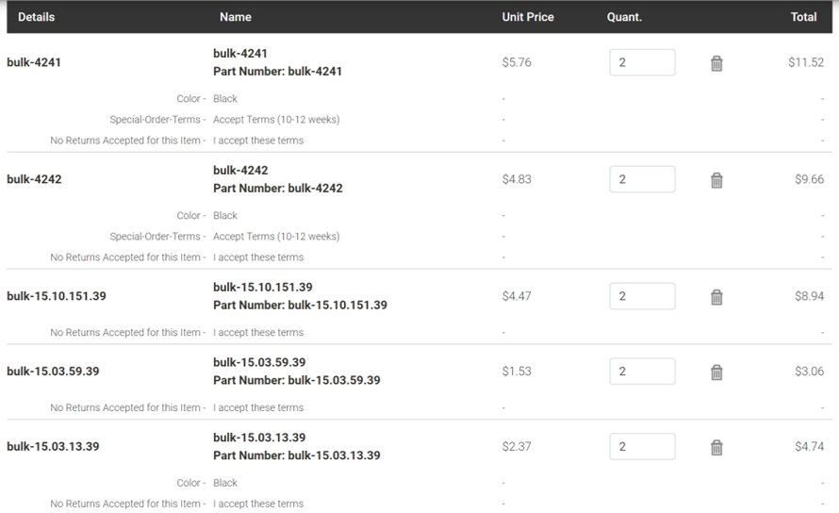The height and width of the screenshot is (513, 839).
Task: Open bulk-15.03.59.39 from the Details column
Action: (x=53, y=372)
